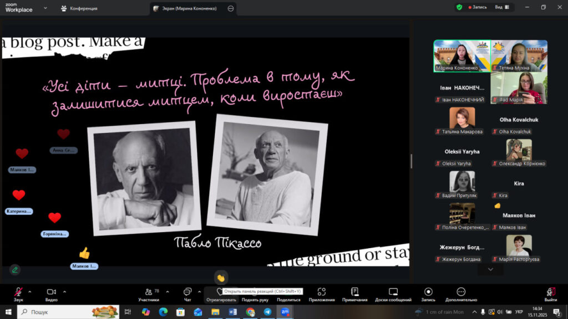Click the green encryption shield icon

[x=459, y=7]
